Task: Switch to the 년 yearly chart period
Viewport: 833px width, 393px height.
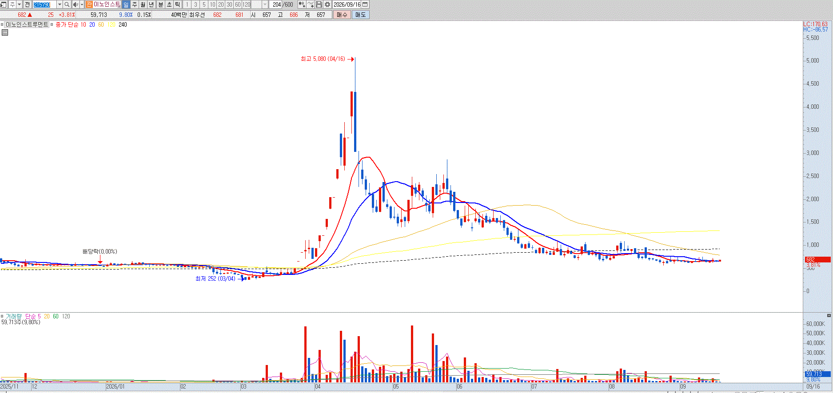Action: click(x=151, y=4)
